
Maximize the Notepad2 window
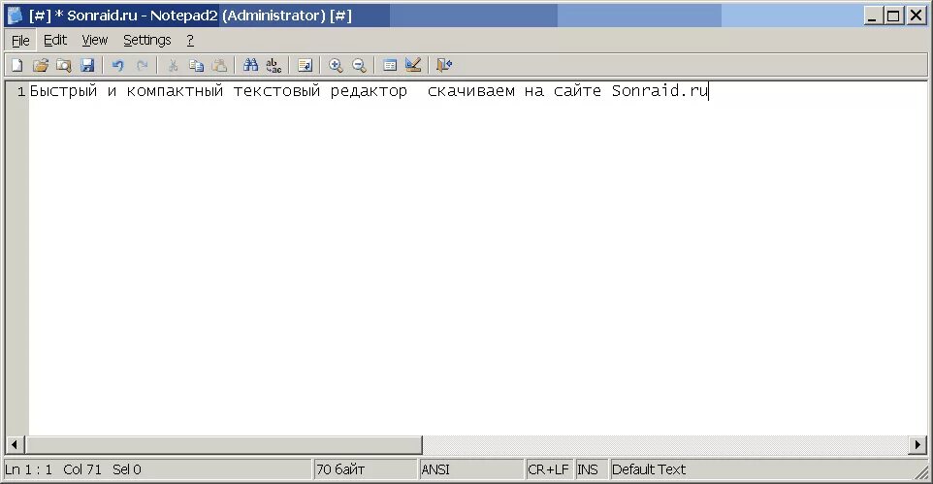(893, 16)
